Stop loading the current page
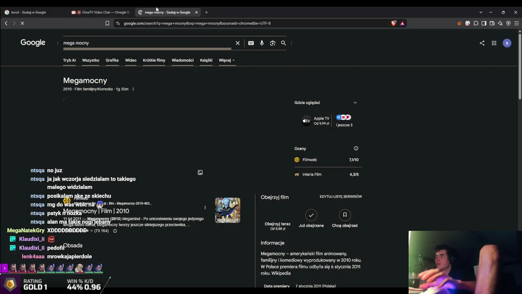This screenshot has height=294, width=522. coord(22,23)
